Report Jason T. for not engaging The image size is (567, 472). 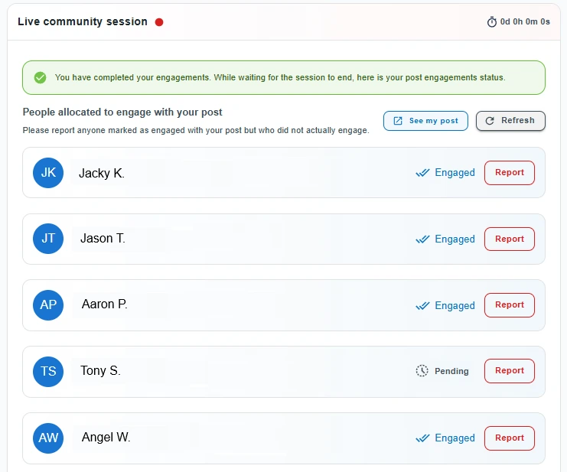[x=509, y=239]
